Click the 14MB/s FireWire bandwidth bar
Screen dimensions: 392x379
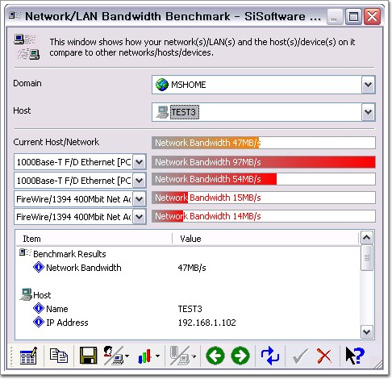[264, 216]
